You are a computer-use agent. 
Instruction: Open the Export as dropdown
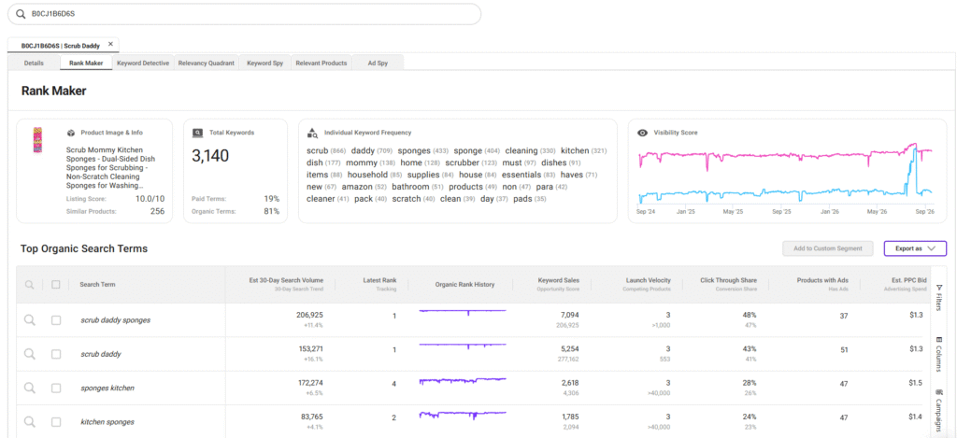(915, 248)
